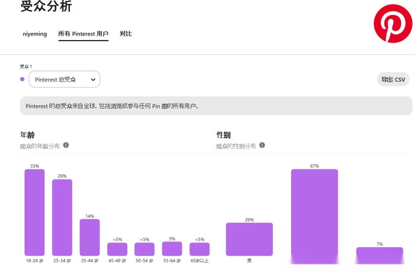Select the 65岁以上 age bar

tap(200, 249)
